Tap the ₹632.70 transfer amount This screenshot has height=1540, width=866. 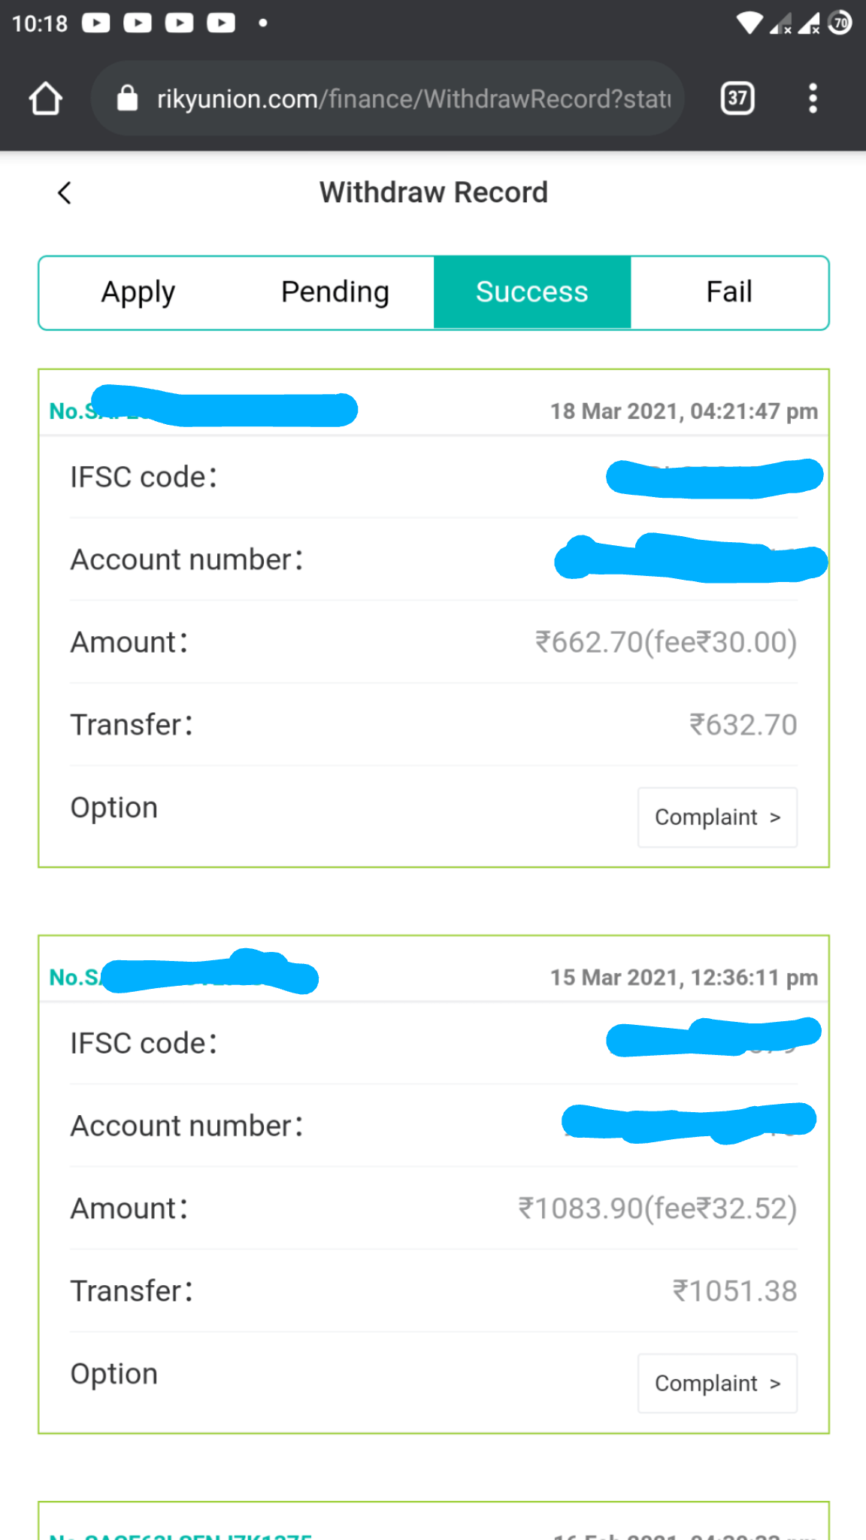(743, 725)
